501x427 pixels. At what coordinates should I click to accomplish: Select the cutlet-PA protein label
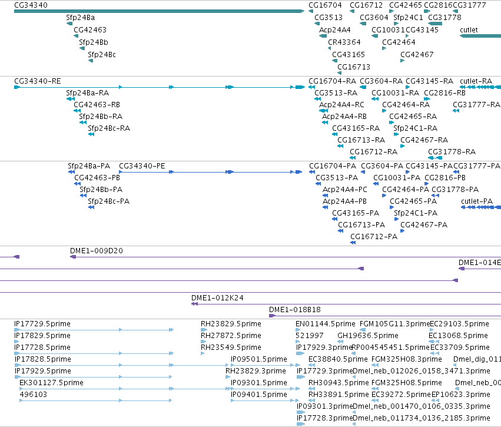[x=476, y=201]
